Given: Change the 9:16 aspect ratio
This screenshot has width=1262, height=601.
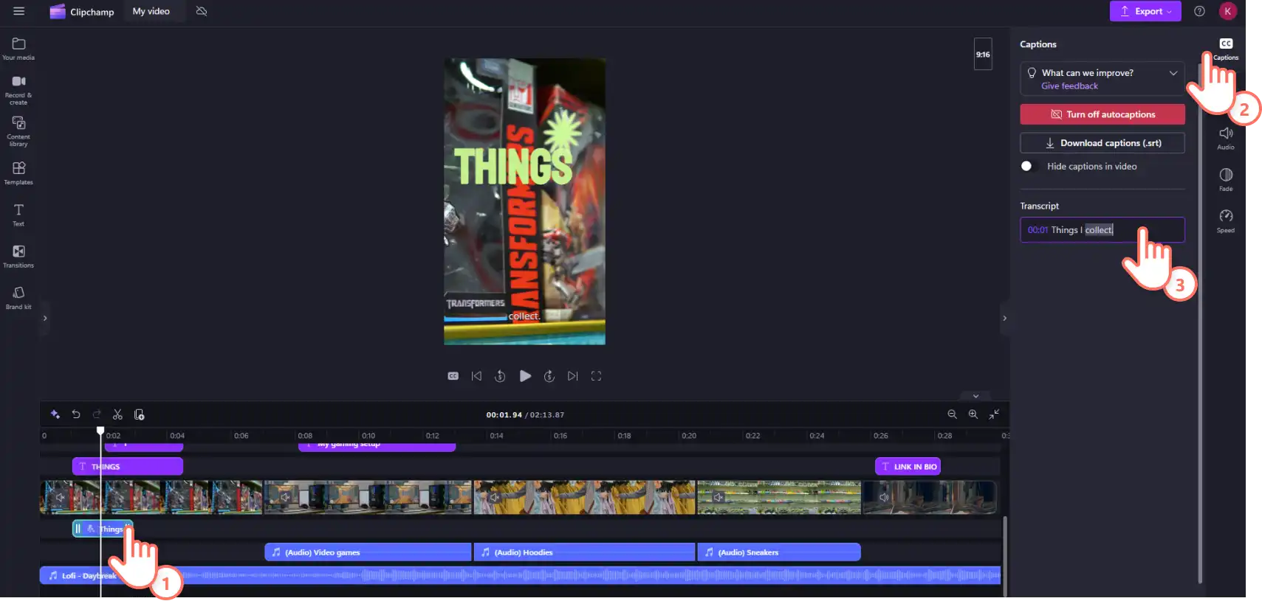Looking at the screenshot, I should tap(983, 54).
